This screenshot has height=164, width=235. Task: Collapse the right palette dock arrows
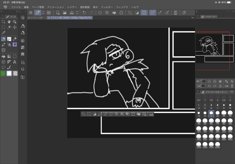(x=233, y=11)
